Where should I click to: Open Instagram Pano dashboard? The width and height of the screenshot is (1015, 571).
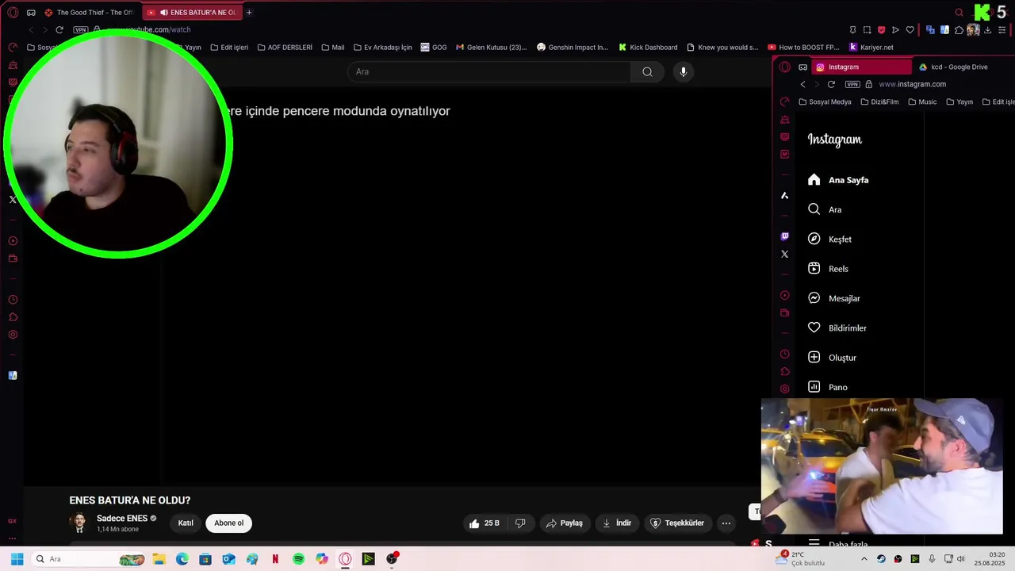coord(827,387)
